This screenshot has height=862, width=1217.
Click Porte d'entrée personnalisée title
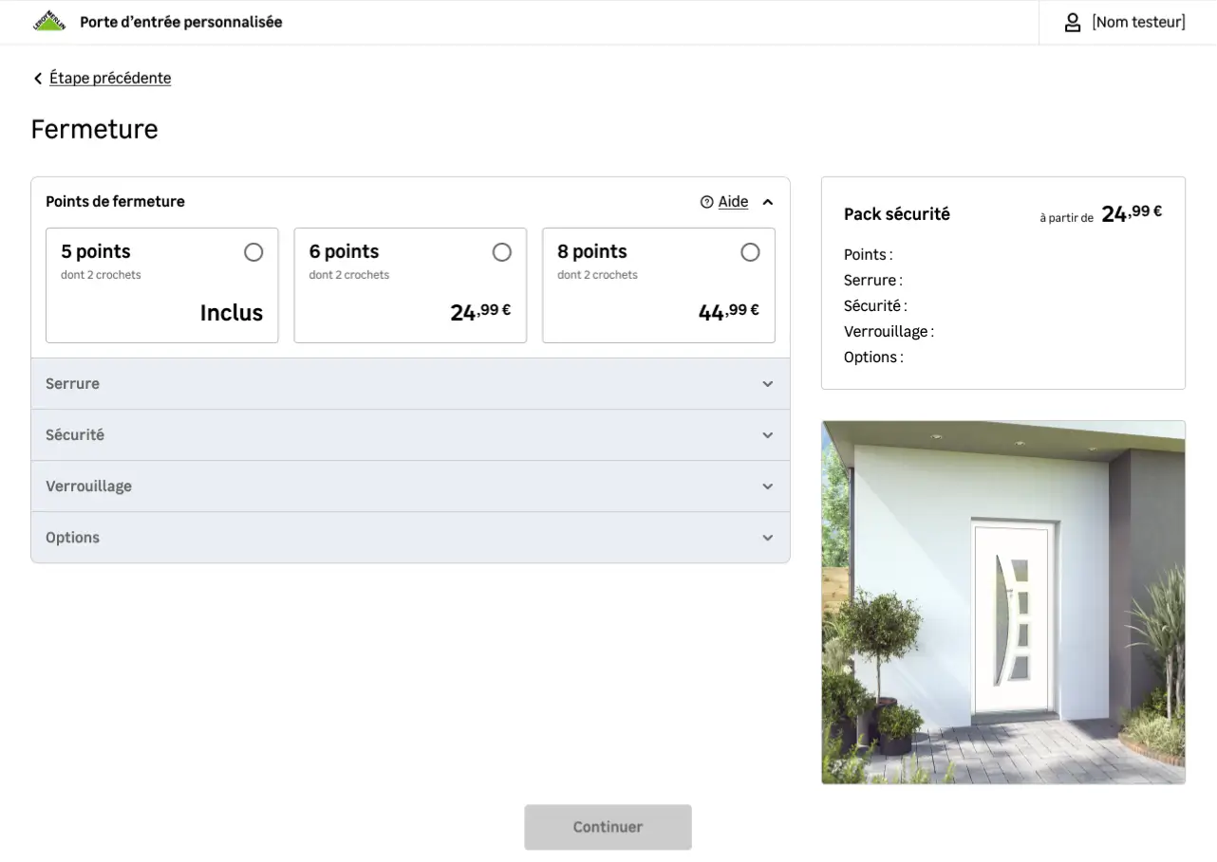tap(181, 22)
